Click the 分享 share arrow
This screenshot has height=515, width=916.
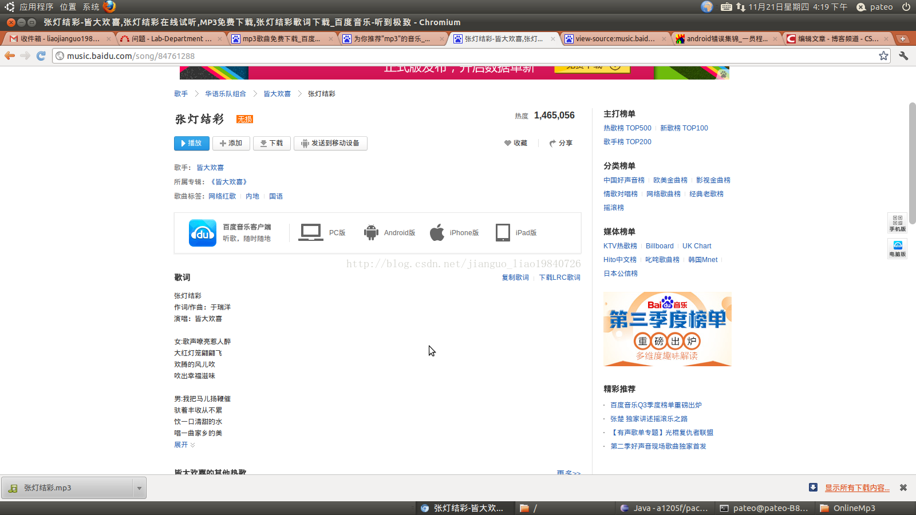pyautogui.click(x=560, y=143)
